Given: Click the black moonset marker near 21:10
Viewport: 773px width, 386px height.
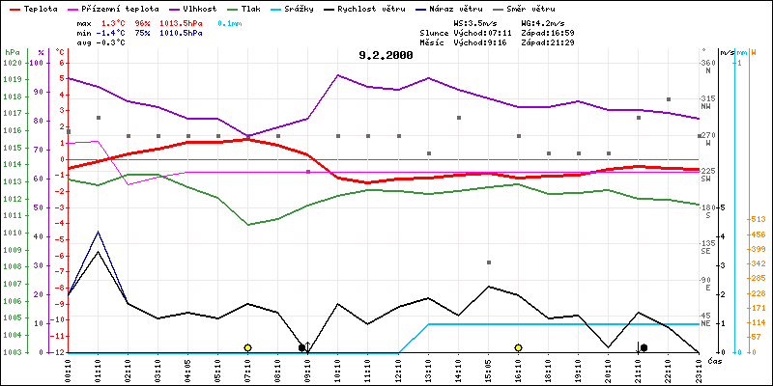Looking at the screenshot, I should 644,347.
